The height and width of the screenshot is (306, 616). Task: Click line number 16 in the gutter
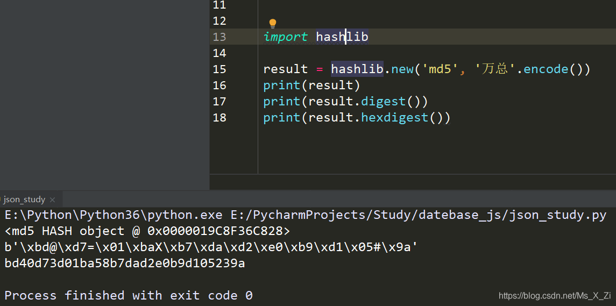pos(220,86)
